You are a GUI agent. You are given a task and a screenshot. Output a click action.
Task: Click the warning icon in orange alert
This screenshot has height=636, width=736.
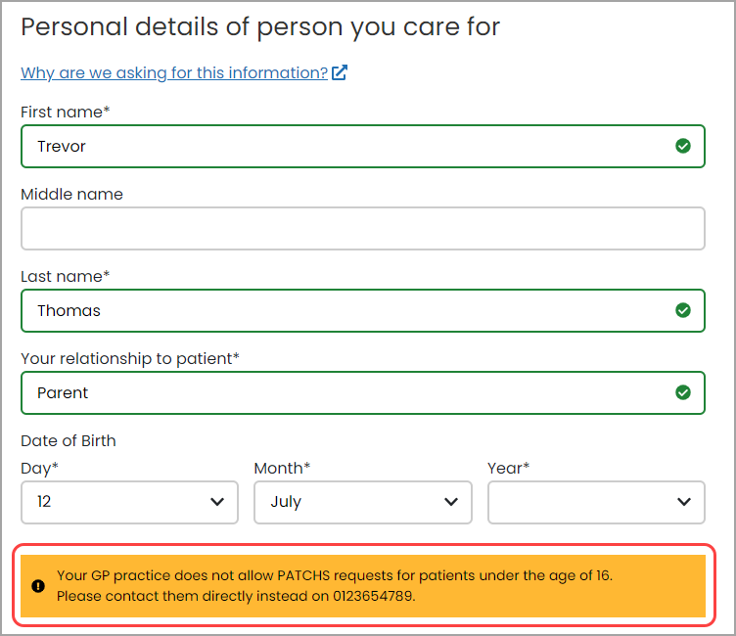[x=38, y=586]
